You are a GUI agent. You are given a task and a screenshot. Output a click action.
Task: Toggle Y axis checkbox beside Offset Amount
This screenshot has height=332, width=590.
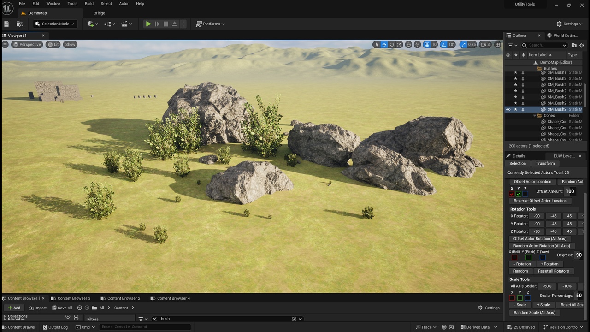(x=519, y=194)
